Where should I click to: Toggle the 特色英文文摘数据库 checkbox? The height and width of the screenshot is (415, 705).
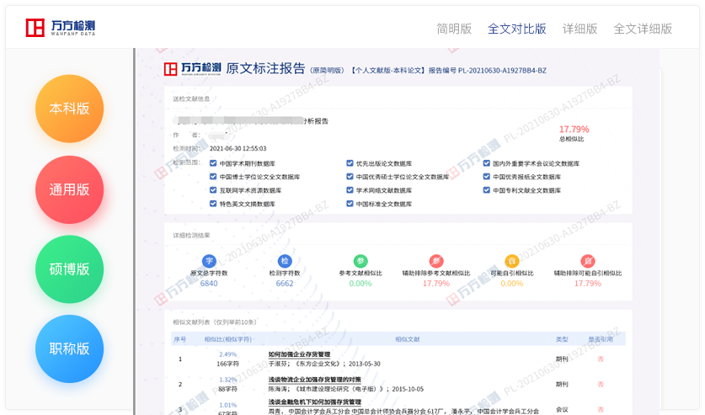click(213, 204)
